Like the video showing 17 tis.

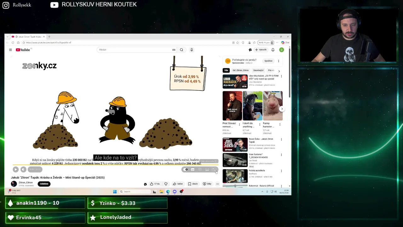(155, 184)
